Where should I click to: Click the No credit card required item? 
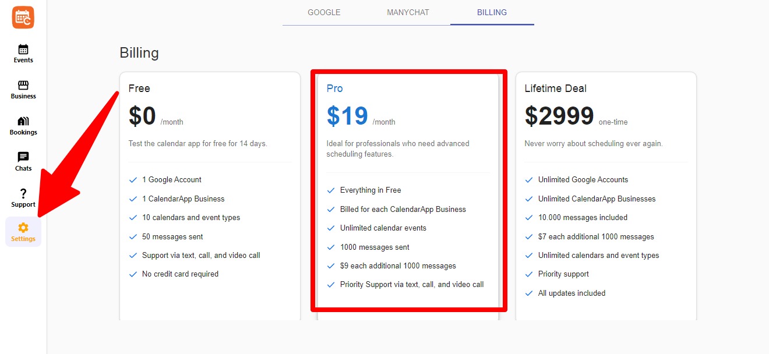coord(179,274)
